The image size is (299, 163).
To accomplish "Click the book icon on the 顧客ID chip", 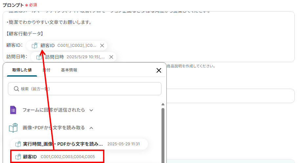I will pyautogui.click(x=34, y=45).
